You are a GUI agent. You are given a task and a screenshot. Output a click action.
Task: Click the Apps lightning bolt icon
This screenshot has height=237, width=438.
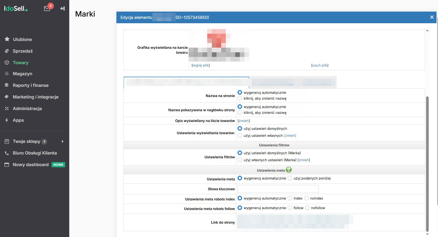(7, 120)
